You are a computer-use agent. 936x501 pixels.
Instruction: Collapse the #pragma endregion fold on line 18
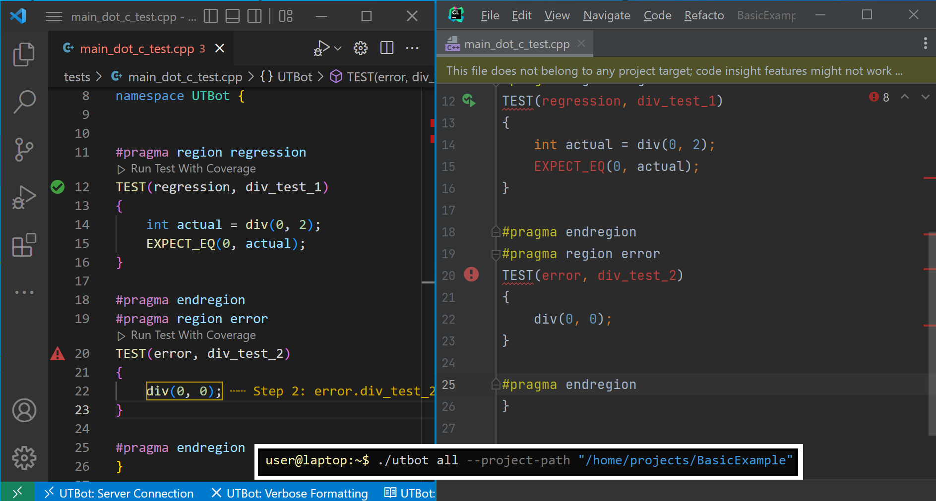495,231
